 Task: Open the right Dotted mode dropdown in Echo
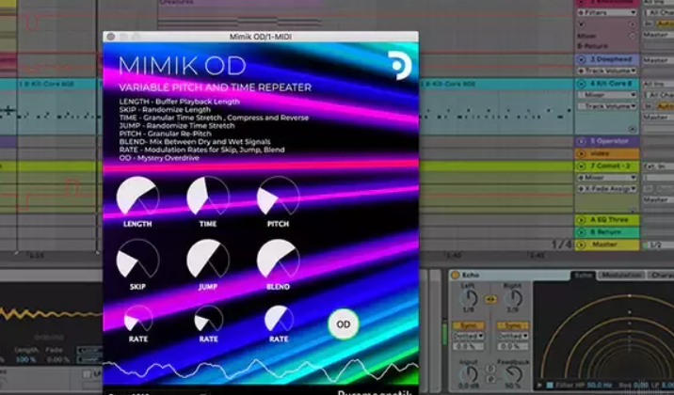[x=512, y=336]
